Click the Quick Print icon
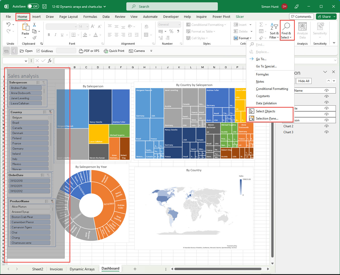Screen dimensions: 340x275 click(x=114, y=51)
